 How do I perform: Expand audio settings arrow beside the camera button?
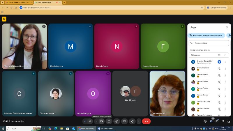pyautogui.click(x=97, y=121)
